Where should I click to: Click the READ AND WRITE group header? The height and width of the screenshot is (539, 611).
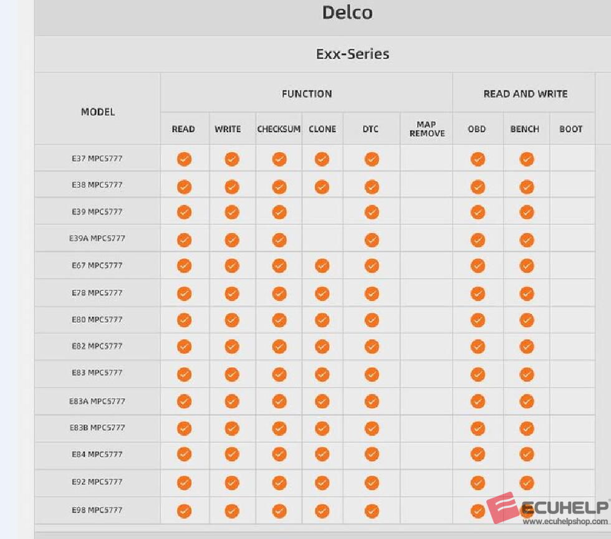[x=525, y=94]
